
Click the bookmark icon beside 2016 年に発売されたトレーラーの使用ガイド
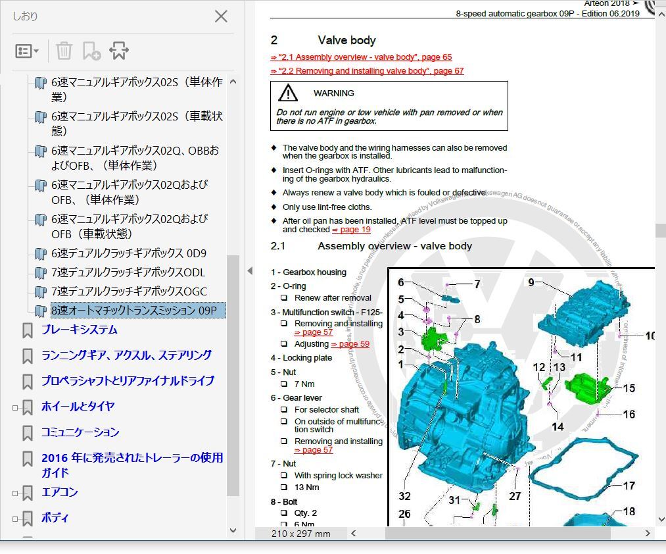[x=28, y=459]
